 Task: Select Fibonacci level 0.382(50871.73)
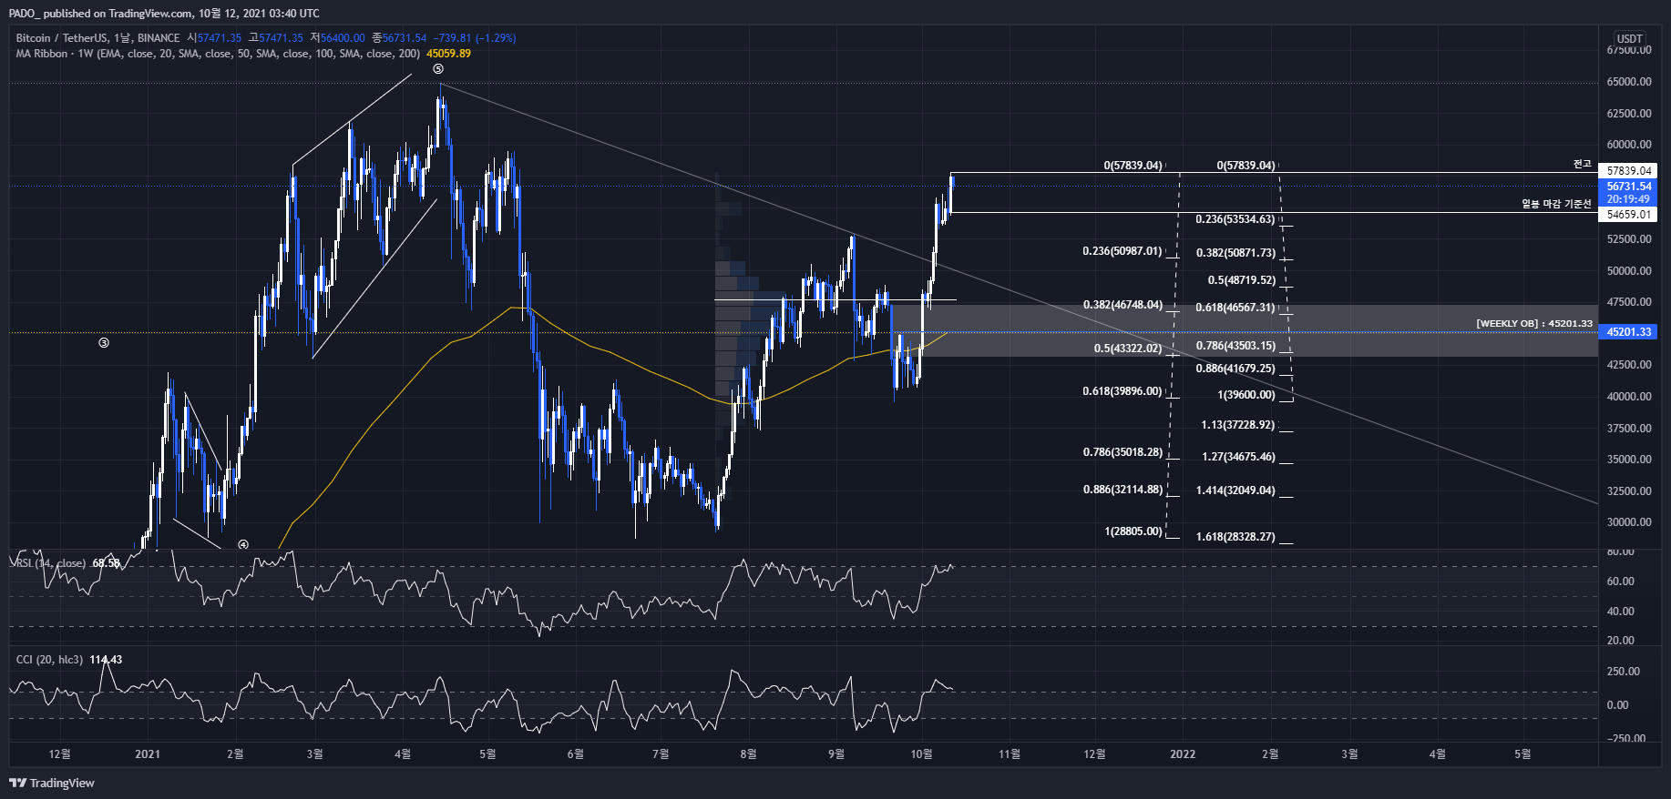pyautogui.click(x=1235, y=253)
